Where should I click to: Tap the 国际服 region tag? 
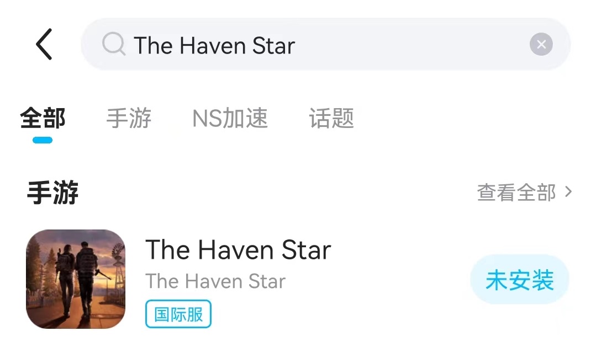coord(178,314)
